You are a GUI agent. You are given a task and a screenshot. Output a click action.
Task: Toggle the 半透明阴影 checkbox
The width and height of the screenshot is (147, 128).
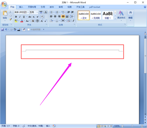pyautogui.click(x=29, y=29)
